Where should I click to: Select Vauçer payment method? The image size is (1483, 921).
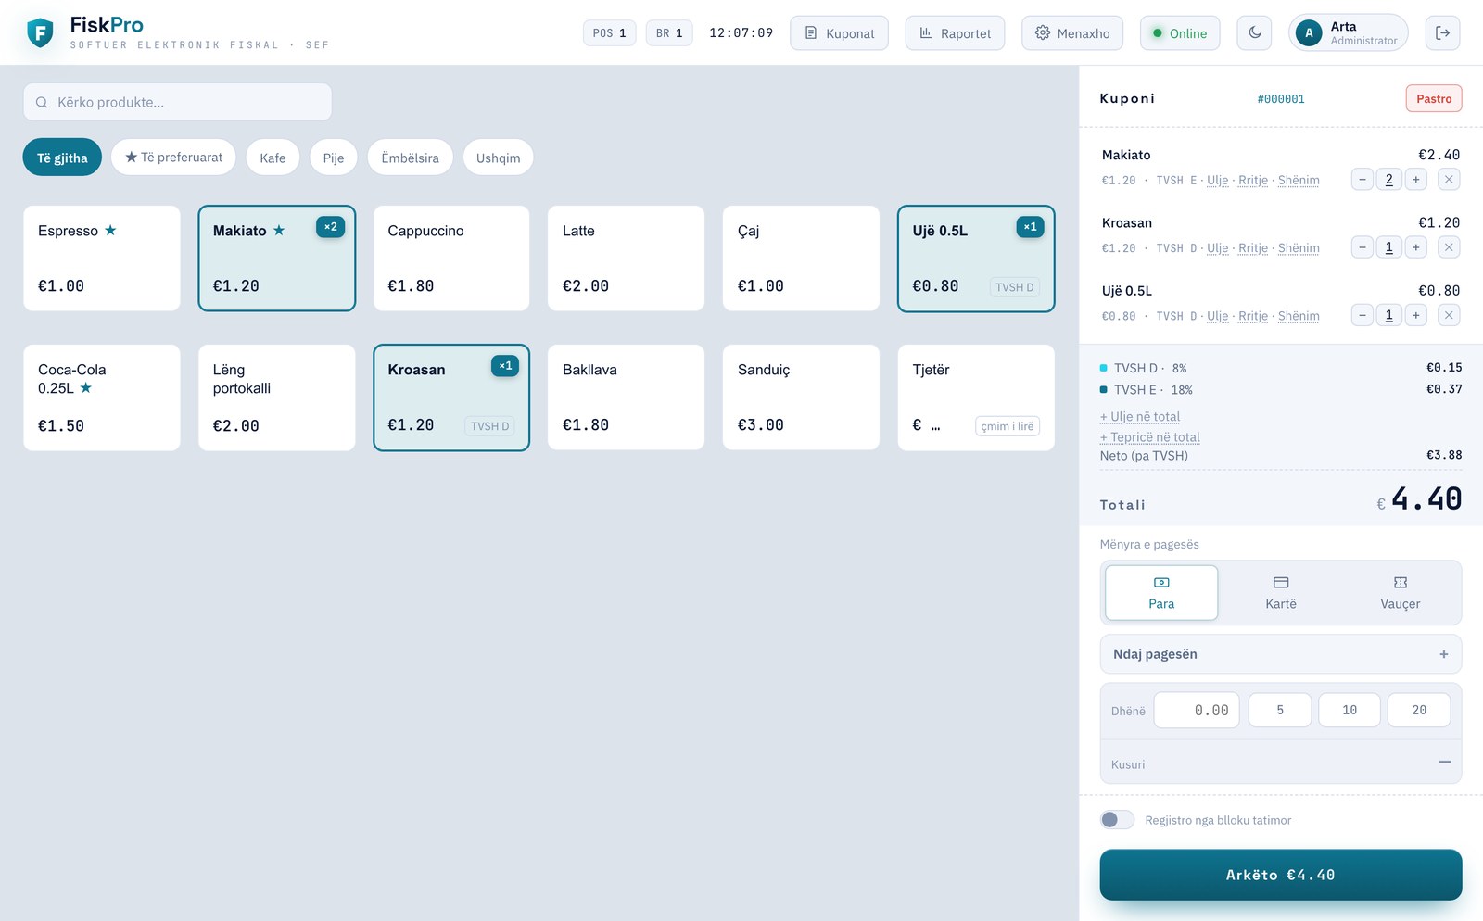pyautogui.click(x=1400, y=592)
